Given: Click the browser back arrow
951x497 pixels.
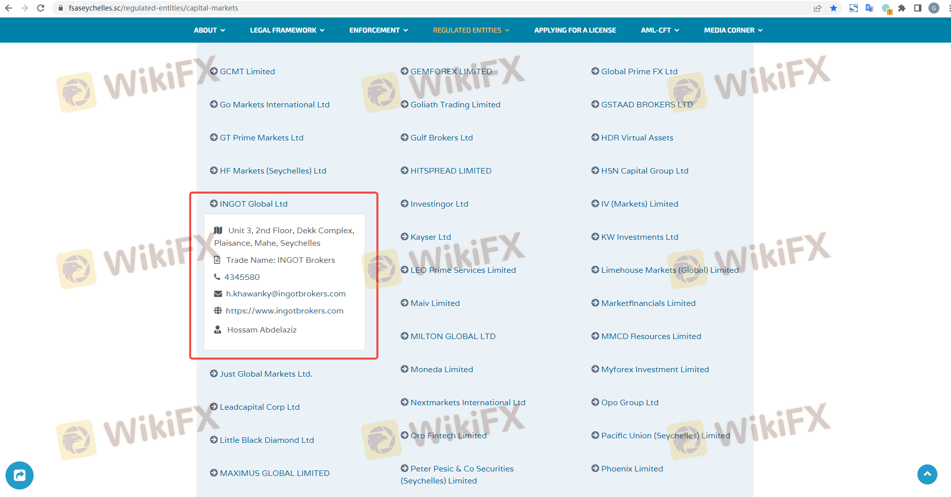Looking at the screenshot, I should coord(9,8).
